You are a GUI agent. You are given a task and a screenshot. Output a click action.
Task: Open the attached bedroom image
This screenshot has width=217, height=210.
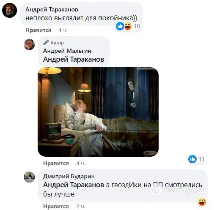pos(98,112)
